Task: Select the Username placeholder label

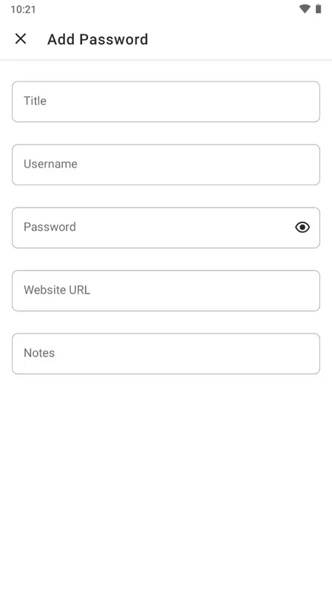Action: click(50, 164)
